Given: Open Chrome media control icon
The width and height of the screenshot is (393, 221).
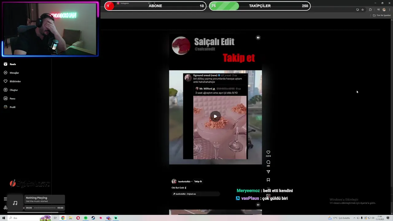Looking at the screenshot, I should click(379, 10).
